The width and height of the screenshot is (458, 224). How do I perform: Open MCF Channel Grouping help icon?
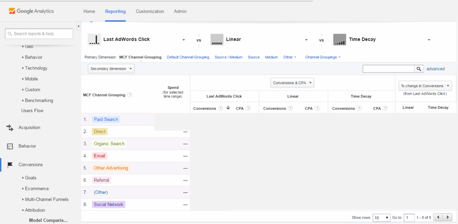click(x=130, y=95)
